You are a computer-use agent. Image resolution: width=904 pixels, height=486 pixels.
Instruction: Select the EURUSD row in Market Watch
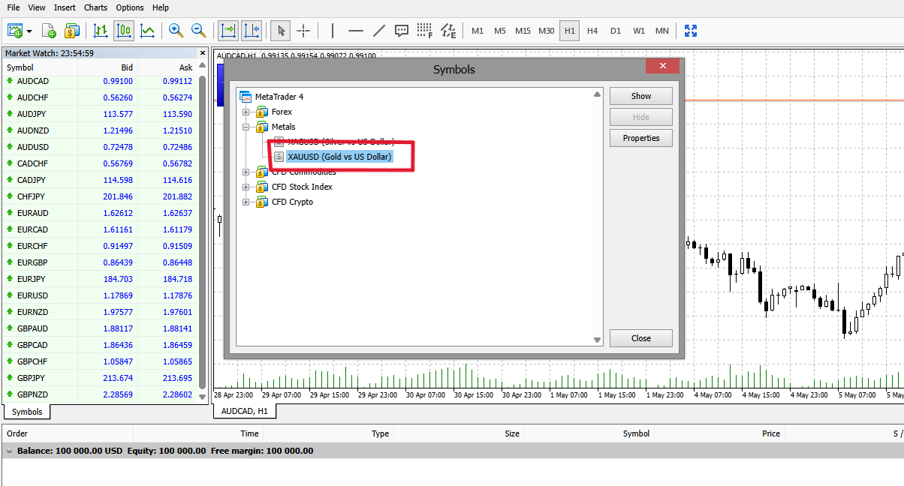point(100,295)
